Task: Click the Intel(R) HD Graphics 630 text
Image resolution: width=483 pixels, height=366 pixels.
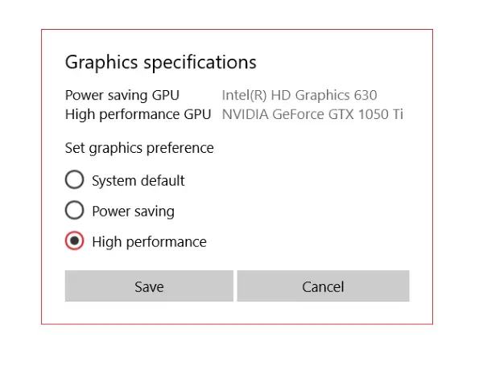Action: point(299,96)
